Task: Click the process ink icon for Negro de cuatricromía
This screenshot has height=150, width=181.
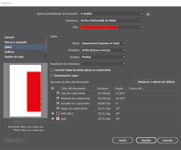Action: tap(58, 108)
